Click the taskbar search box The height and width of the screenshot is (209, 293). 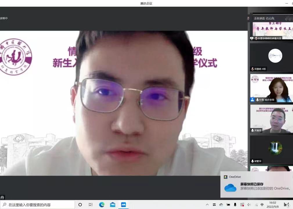coord(37,205)
